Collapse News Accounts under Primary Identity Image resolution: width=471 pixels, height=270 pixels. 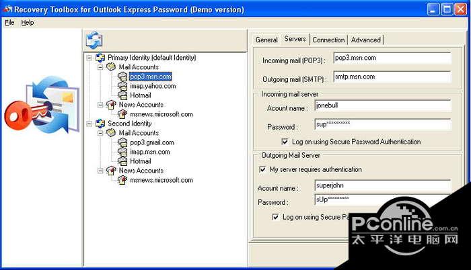[x=100, y=105]
